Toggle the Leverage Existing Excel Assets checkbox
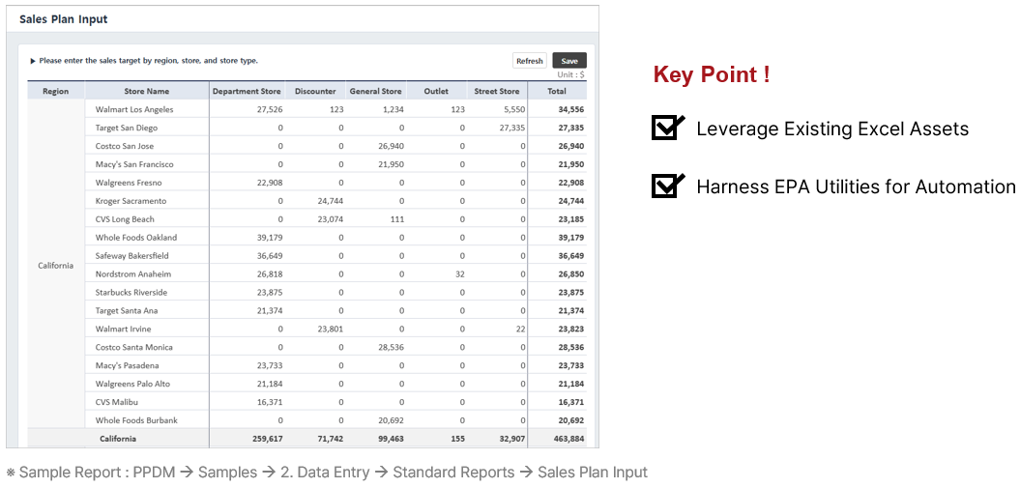 (667, 128)
